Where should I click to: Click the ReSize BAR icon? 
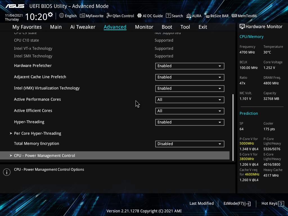point(207,16)
